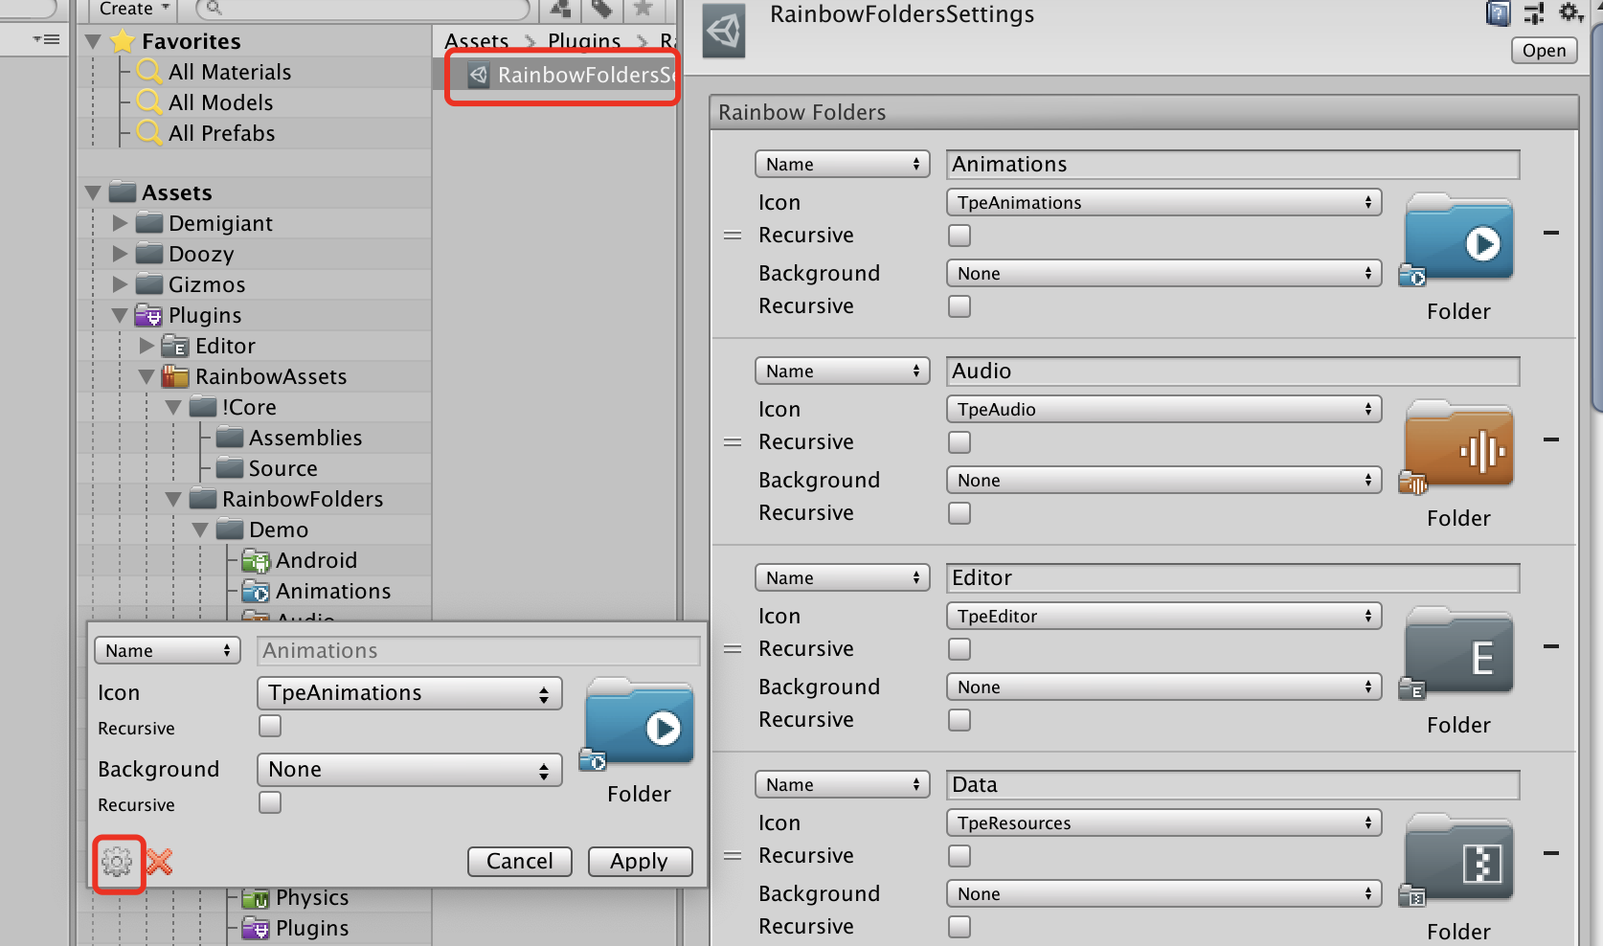
Task: Toggle Icon Recursive checkbox for Editor entry
Action: (x=960, y=649)
